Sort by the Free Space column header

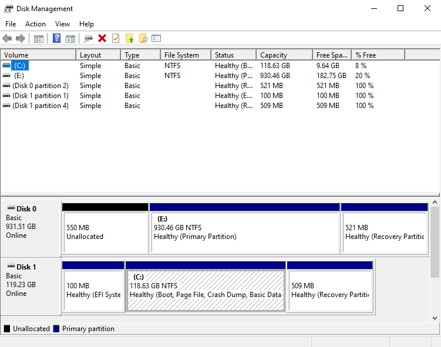click(x=332, y=55)
